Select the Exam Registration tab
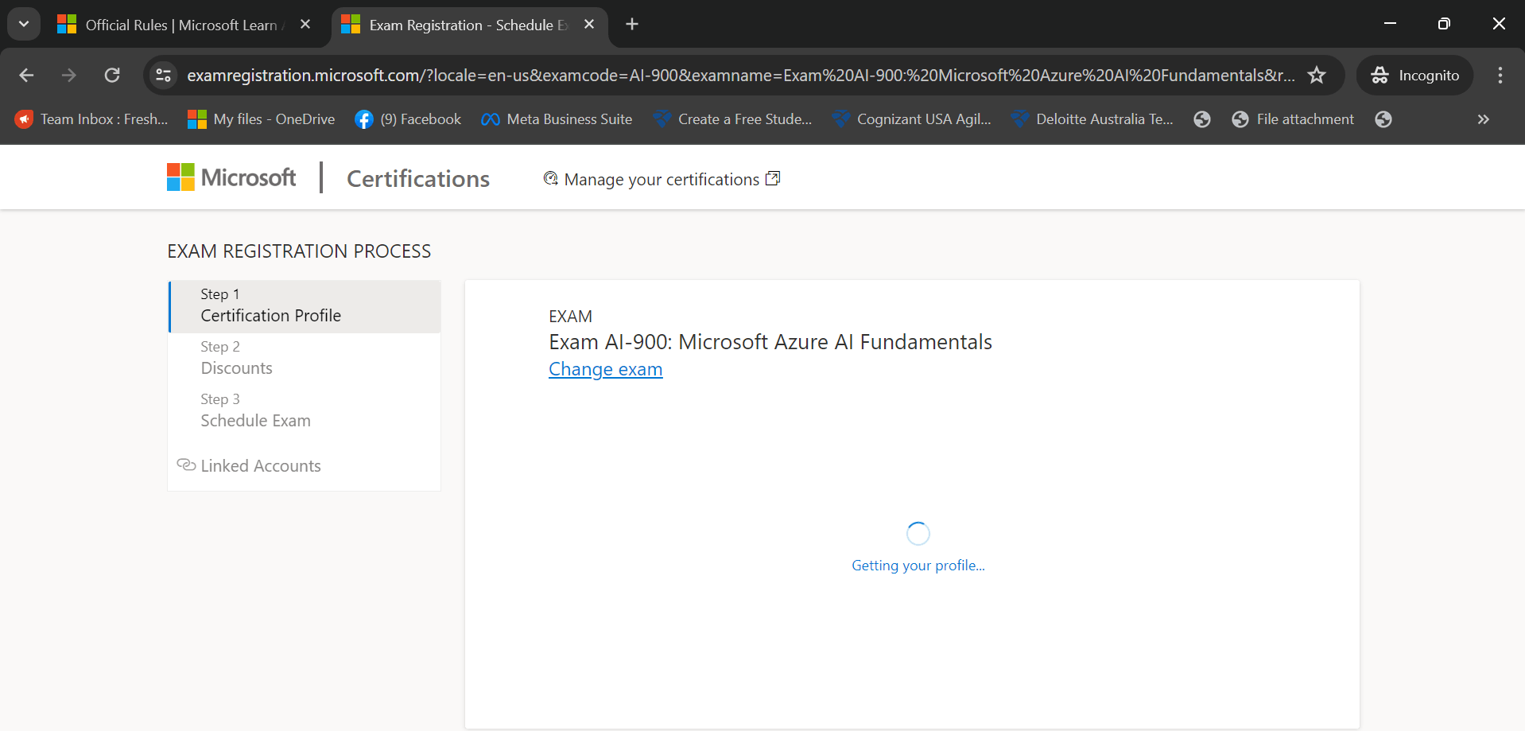The width and height of the screenshot is (1525, 731). [469, 25]
